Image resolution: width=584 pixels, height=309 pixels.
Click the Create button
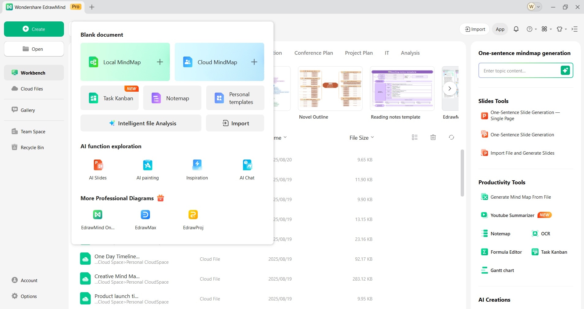(34, 29)
